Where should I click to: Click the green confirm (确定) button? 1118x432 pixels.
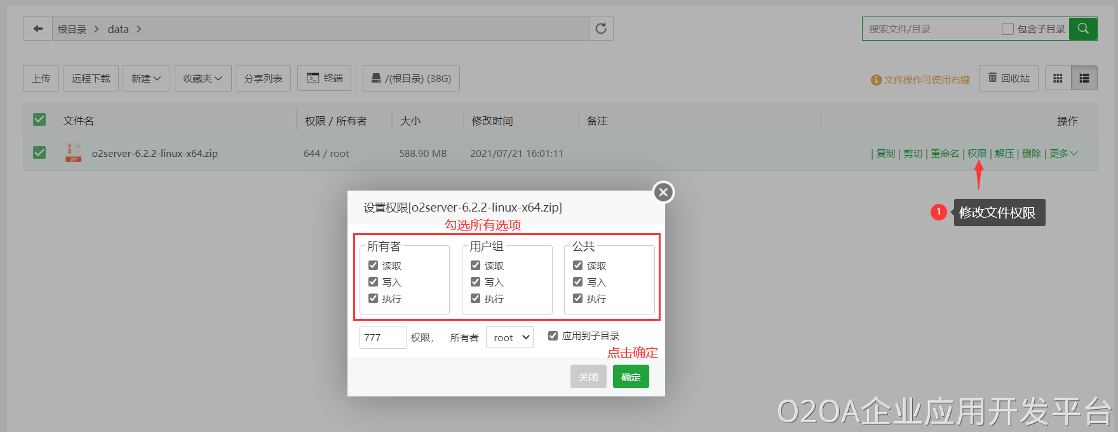(x=630, y=377)
